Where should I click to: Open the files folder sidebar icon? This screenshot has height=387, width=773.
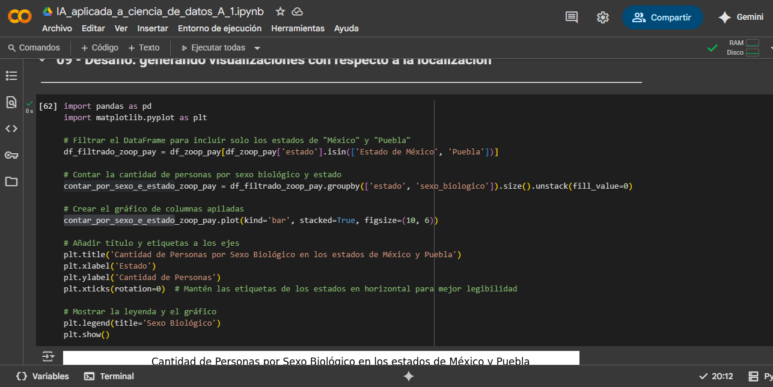[x=11, y=181]
